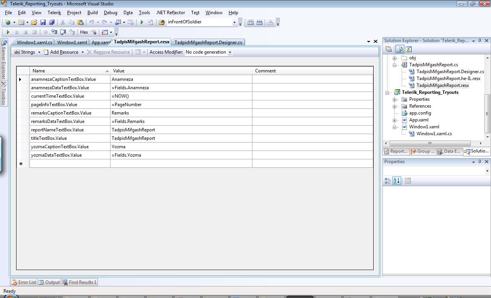
Task: Click the Breakpoints window icon in the debug toolbar
Action: [105, 32]
